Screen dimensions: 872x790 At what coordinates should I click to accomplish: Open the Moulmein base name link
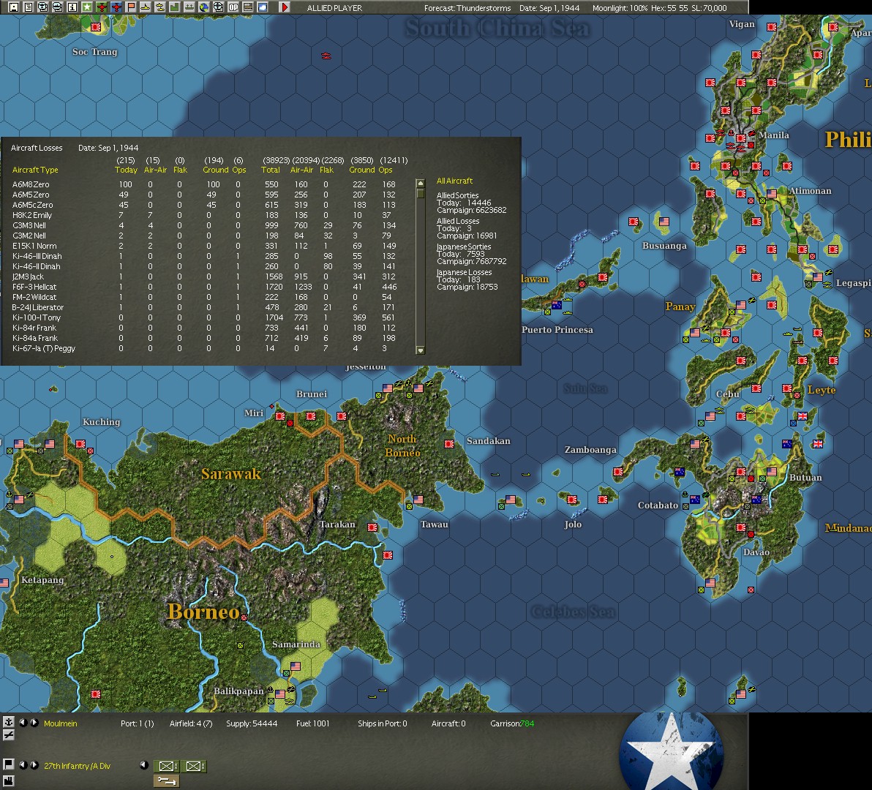(61, 723)
